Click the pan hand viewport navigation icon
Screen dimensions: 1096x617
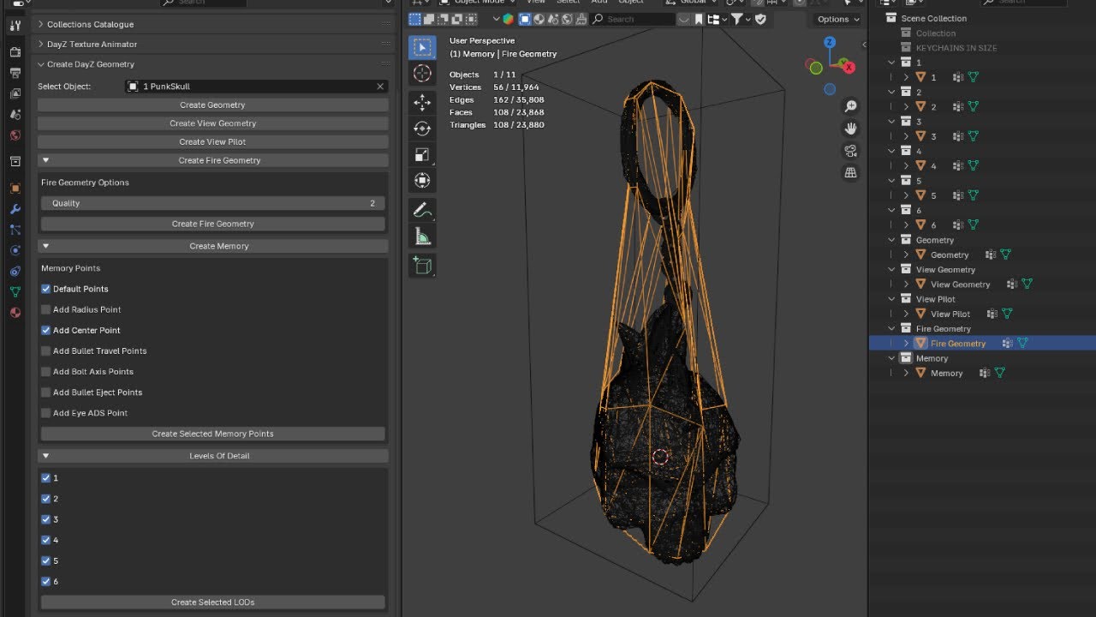point(850,129)
